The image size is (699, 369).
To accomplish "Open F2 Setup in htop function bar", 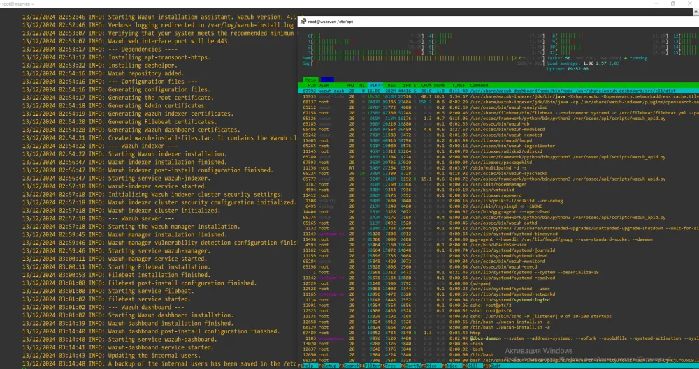I will 328,366.
